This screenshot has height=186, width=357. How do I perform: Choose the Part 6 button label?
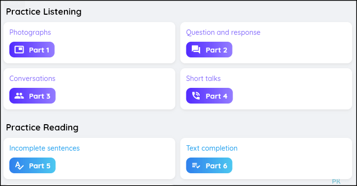(216, 166)
